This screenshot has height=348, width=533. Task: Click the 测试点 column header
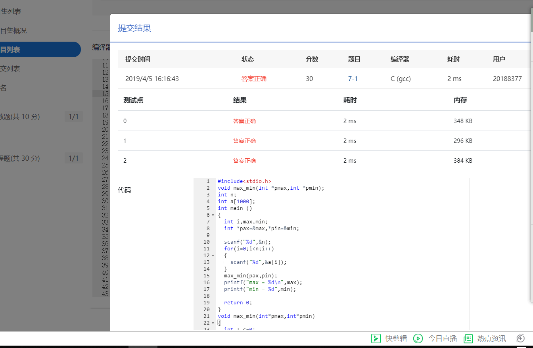(x=133, y=100)
